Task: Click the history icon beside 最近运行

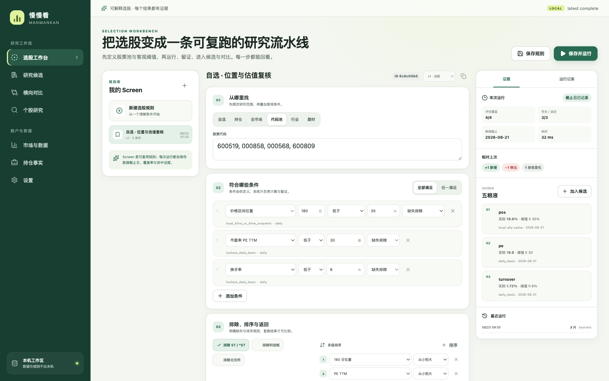Action: 485,316
